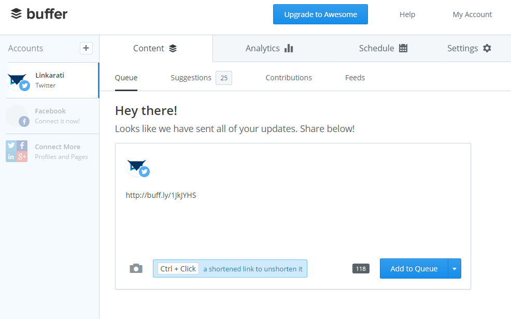Click the camera icon to attach photo
Image resolution: width=511 pixels, height=319 pixels.
coord(136,268)
